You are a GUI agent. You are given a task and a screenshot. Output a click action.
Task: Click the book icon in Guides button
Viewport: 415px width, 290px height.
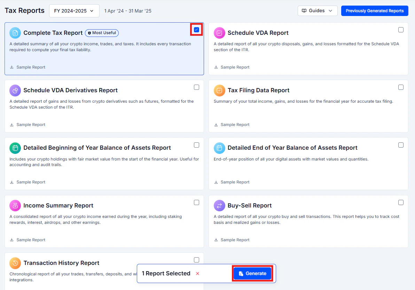click(x=304, y=11)
